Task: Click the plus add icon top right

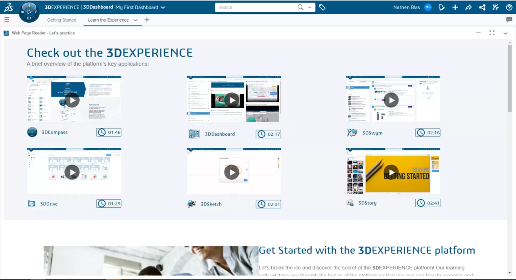Action: click(455, 7)
